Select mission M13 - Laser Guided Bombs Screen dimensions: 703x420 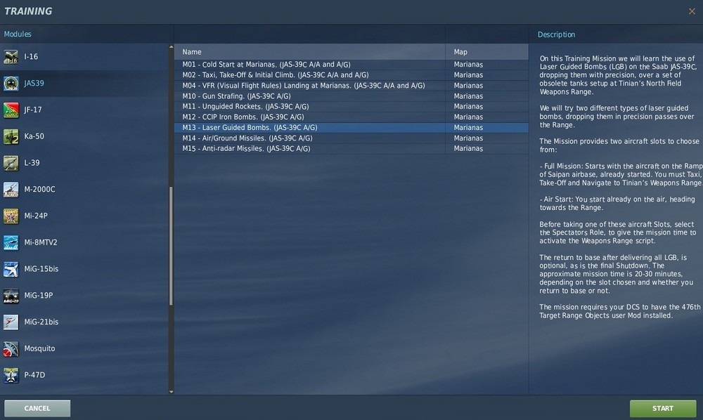click(x=351, y=128)
